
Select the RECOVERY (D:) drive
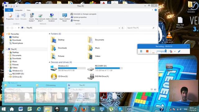(x=105, y=68)
